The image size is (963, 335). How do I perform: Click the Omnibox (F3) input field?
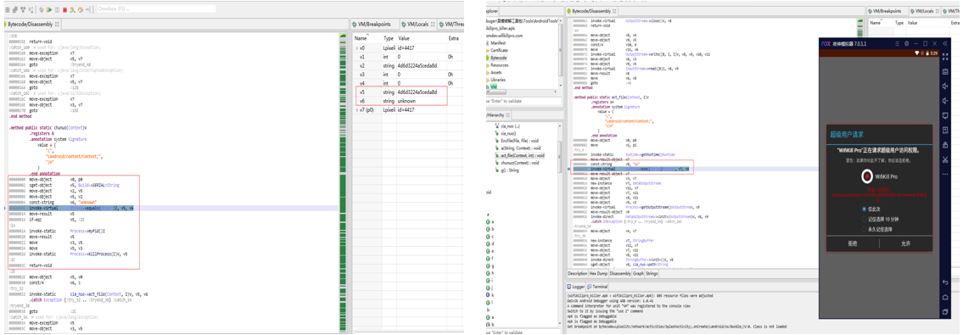[157, 9]
